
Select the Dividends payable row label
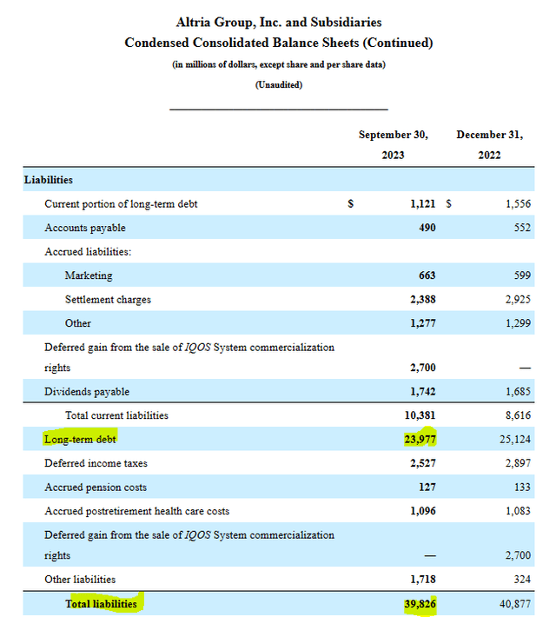coord(87,392)
